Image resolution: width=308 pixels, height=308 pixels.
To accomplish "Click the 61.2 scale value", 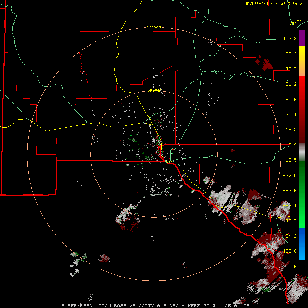I will (291, 84).
